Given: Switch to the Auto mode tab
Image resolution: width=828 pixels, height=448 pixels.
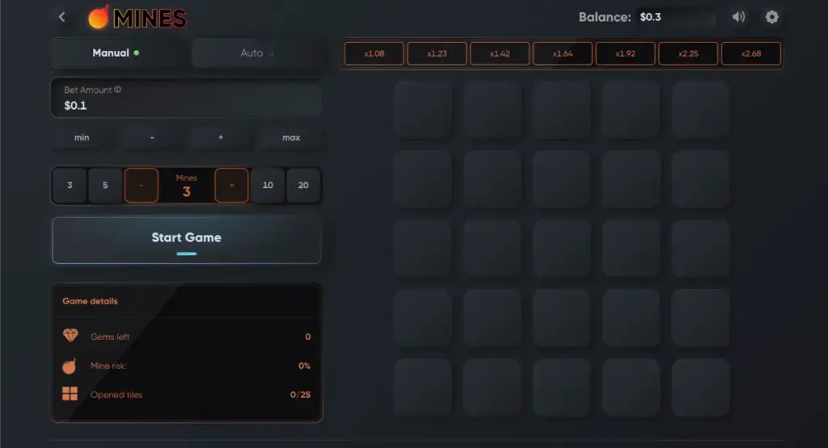Looking at the screenshot, I should (252, 53).
